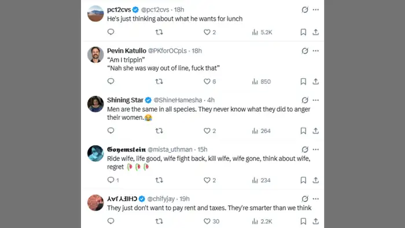This screenshot has height=228, width=405.
Task: View the 264 views analytics
Action: (x=261, y=131)
